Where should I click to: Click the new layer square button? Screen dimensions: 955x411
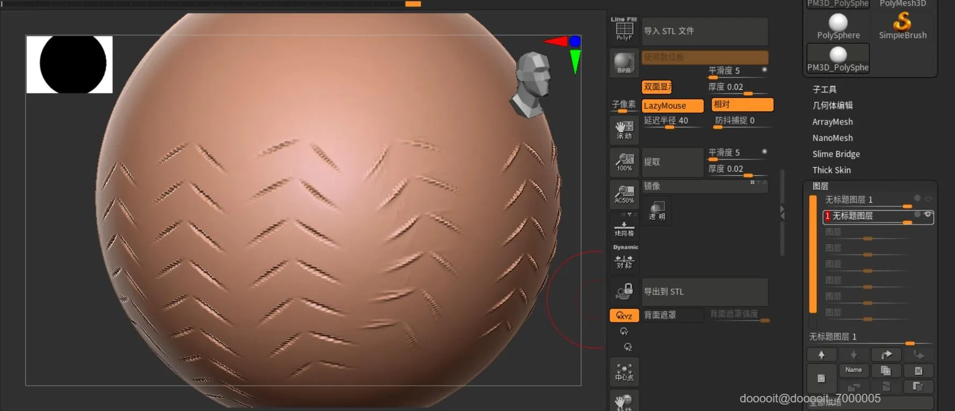tap(821, 378)
